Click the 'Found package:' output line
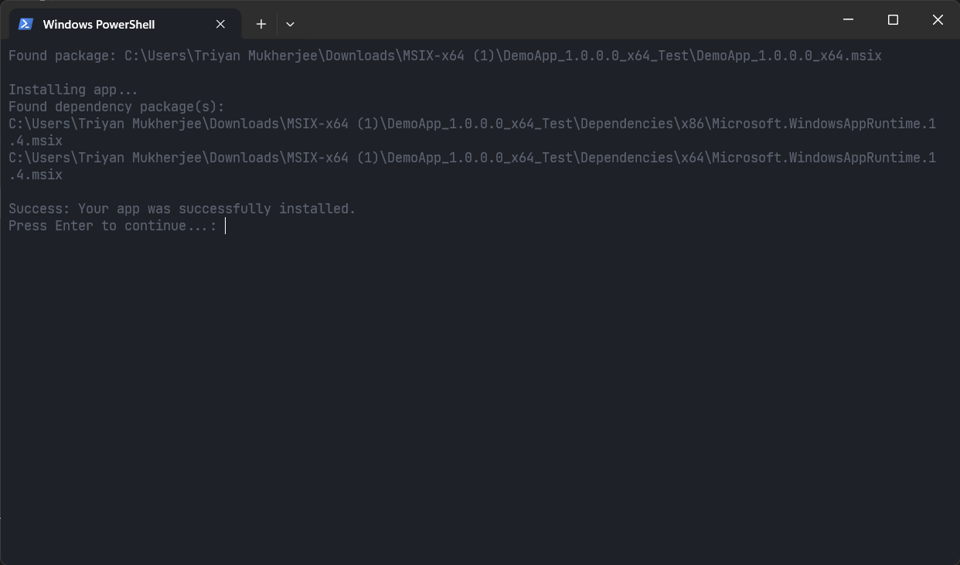960x565 pixels. point(445,56)
